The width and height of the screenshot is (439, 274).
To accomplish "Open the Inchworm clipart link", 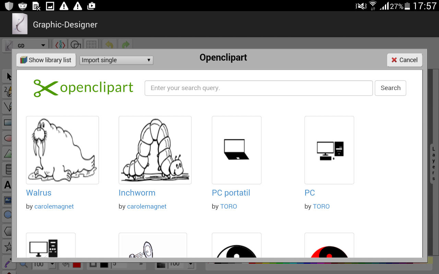I will (137, 193).
